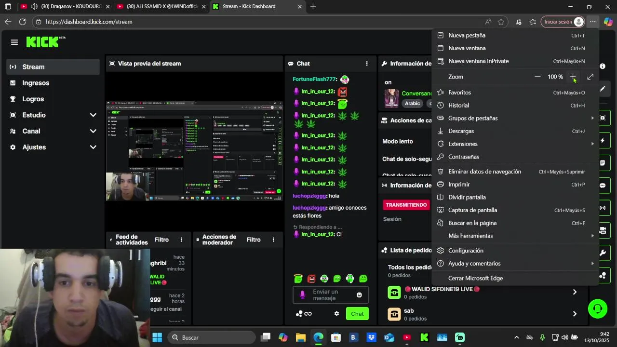Click the pencil edit icon at right
617x347 pixels.
coord(603,89)
